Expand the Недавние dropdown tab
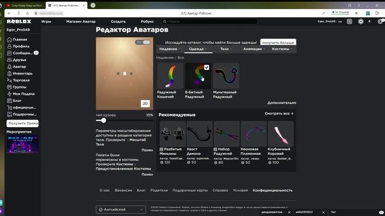The height and width of the screenshot is (216, 385). (x=170, y=49)
